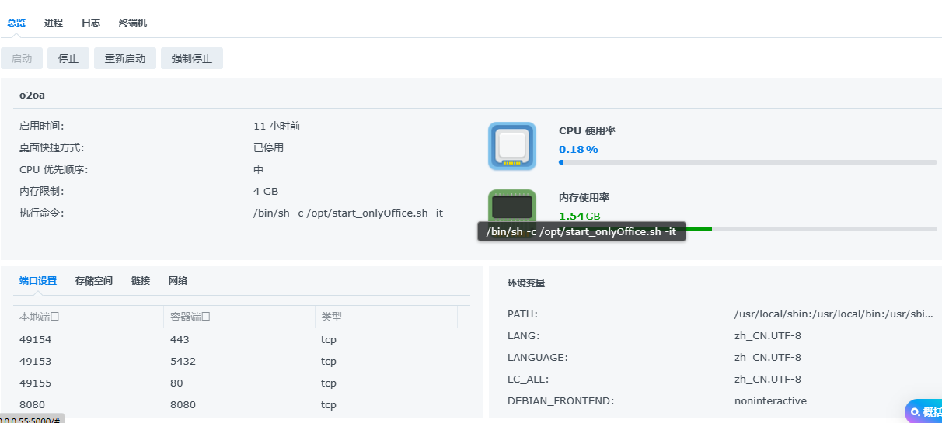
Task: Open the 终端机 tab
Action: [133, 23]
